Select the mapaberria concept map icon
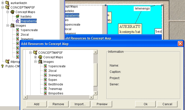185x110 pixels. [18, 21]
